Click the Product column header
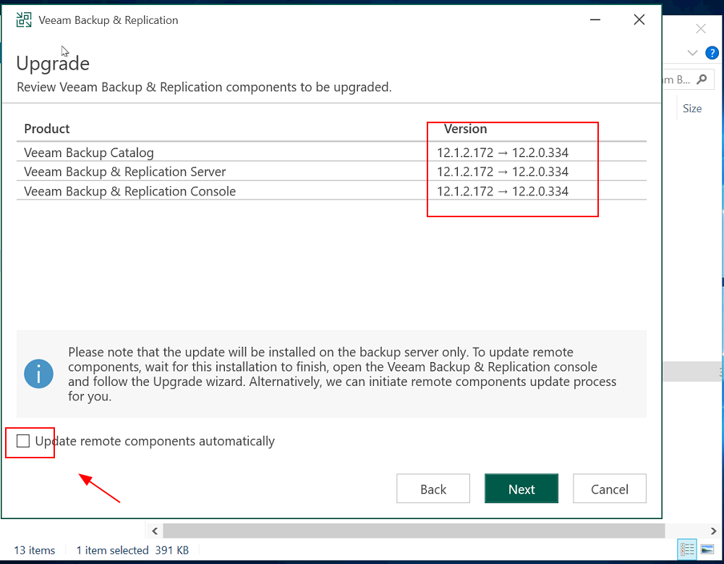Image resolution: width=724 pixels, height=564 pixels. tap(47, 129)
